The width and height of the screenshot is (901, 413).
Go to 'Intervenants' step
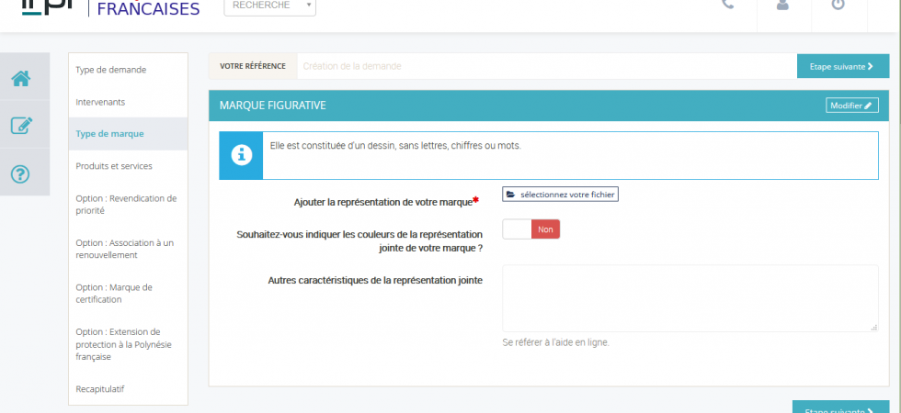pos(100,102)
